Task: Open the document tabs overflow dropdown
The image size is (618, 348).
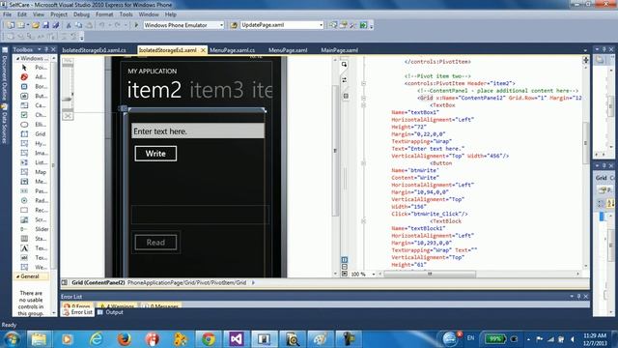Action: point(585,50)
